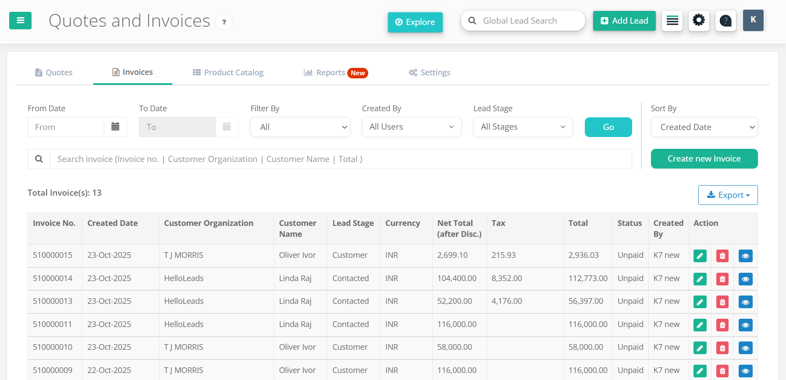Viewport: 786px width, 380px height.
Task: Open the list view icon in header
Action: [672, 21]
